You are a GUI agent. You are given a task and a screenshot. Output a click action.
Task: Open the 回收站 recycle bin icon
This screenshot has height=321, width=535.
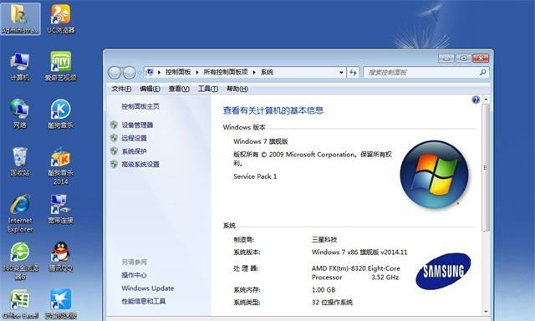(20, 161)
